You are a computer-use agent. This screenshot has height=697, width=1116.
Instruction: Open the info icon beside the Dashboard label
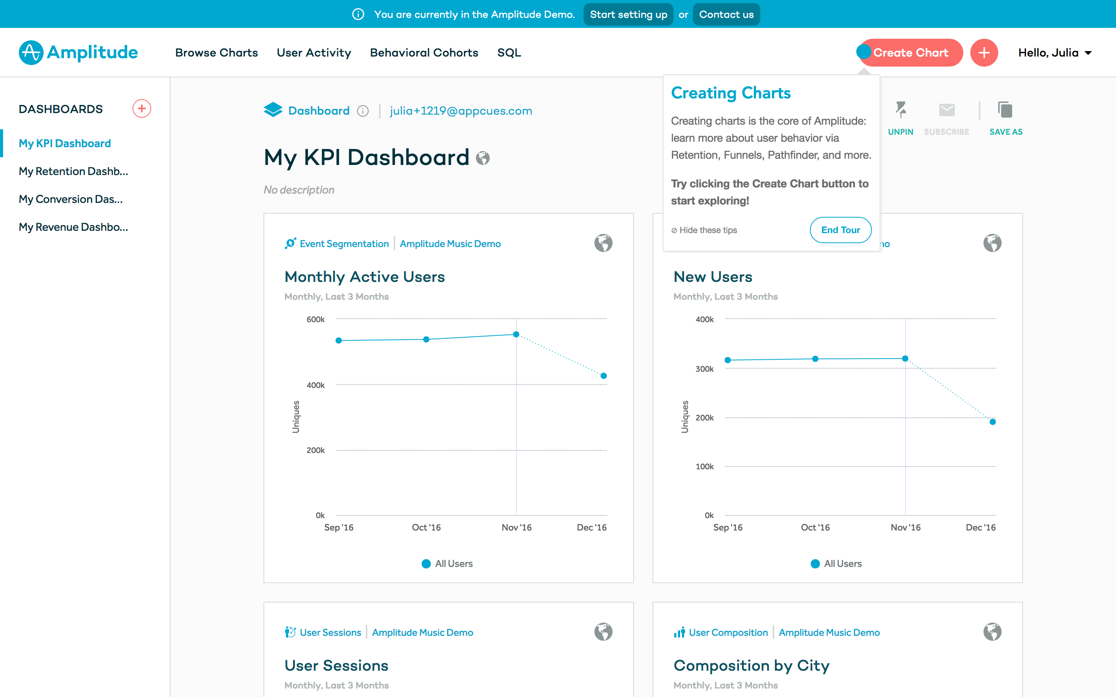click(363, 111)
